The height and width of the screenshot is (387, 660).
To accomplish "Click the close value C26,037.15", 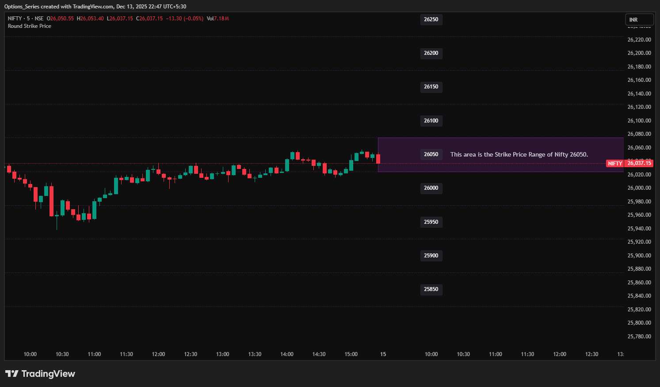I will tap(149, 19).
